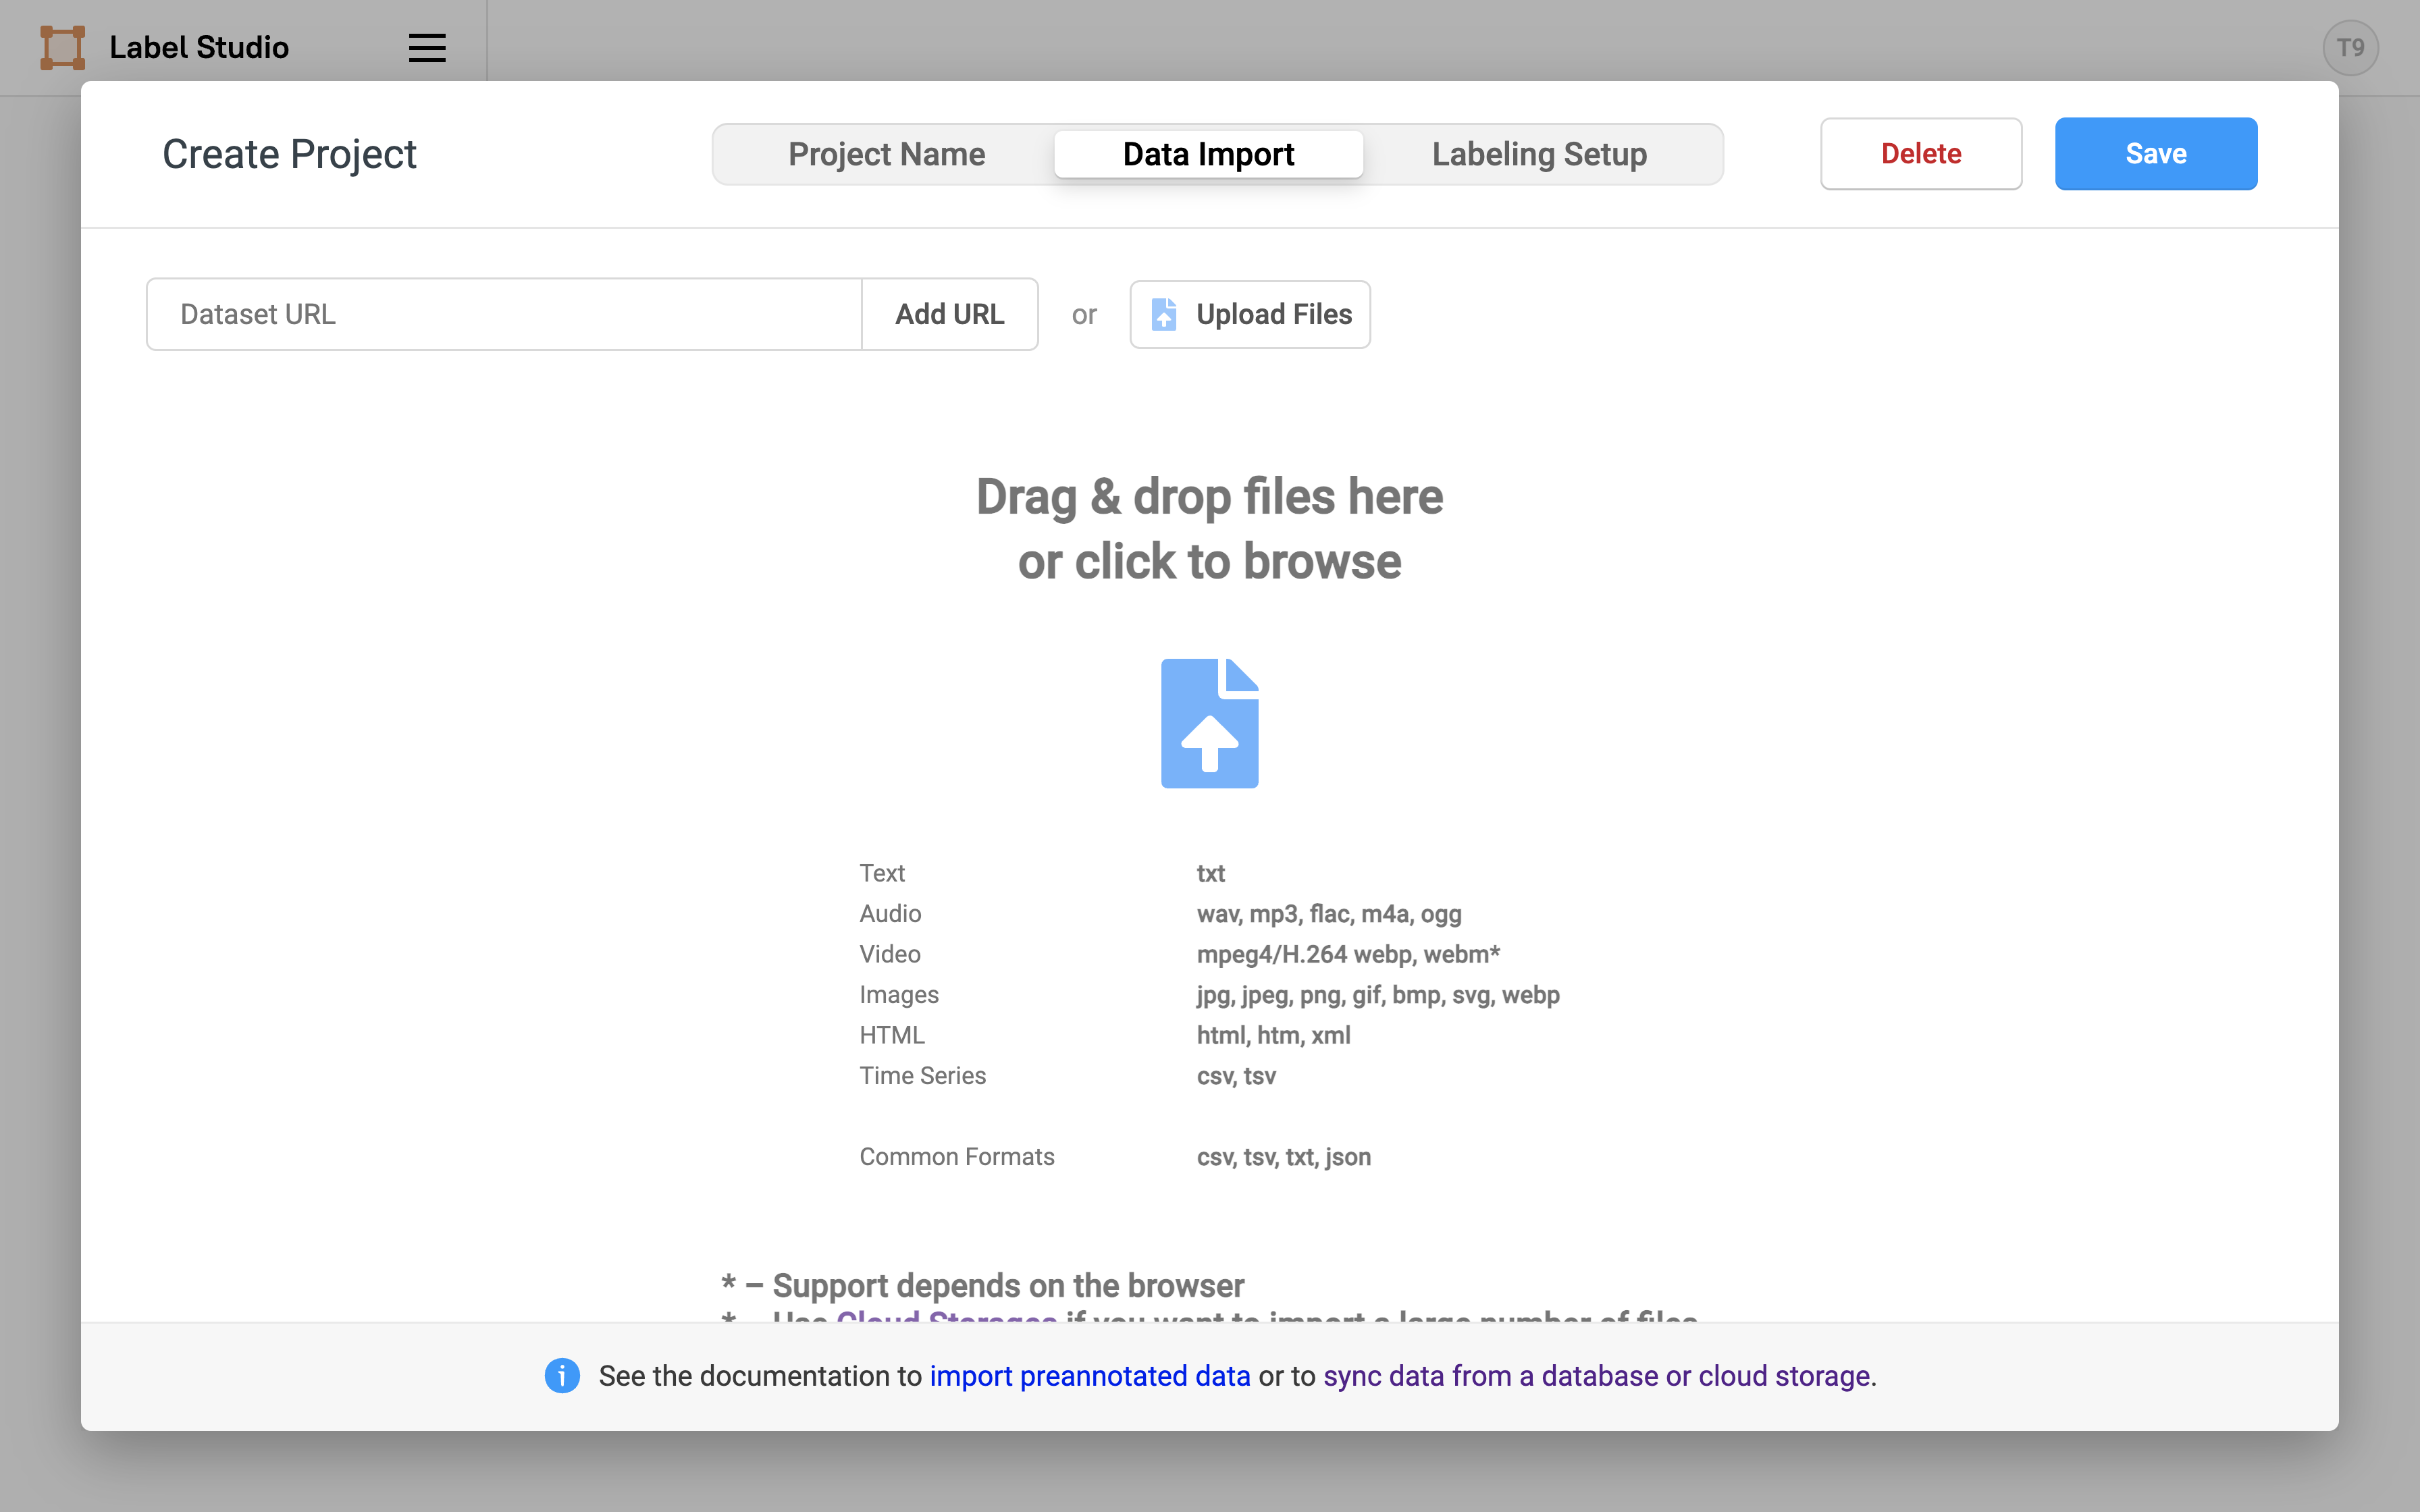
Task: Click the Save project button
Action: coord(2157,153)
